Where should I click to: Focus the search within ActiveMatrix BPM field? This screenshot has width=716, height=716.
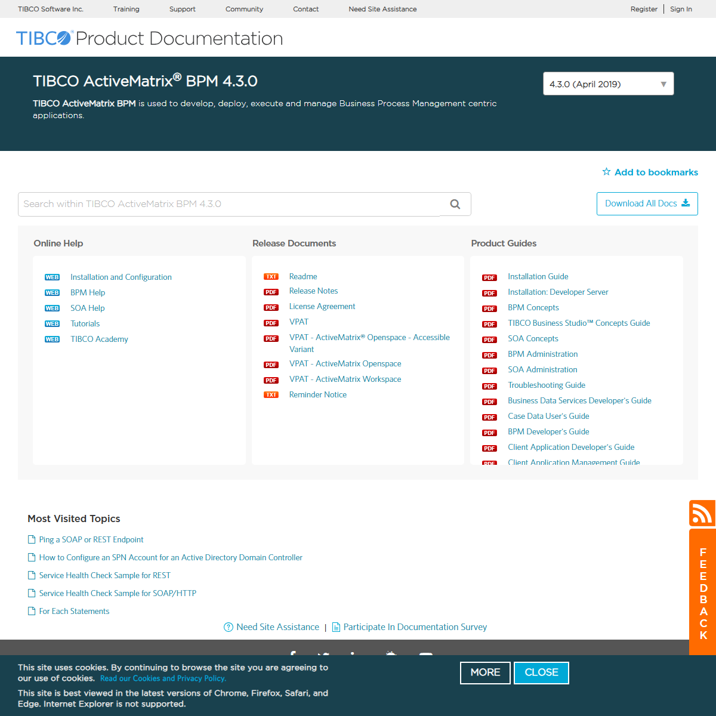pyautogui.click(x=230, y=204)
